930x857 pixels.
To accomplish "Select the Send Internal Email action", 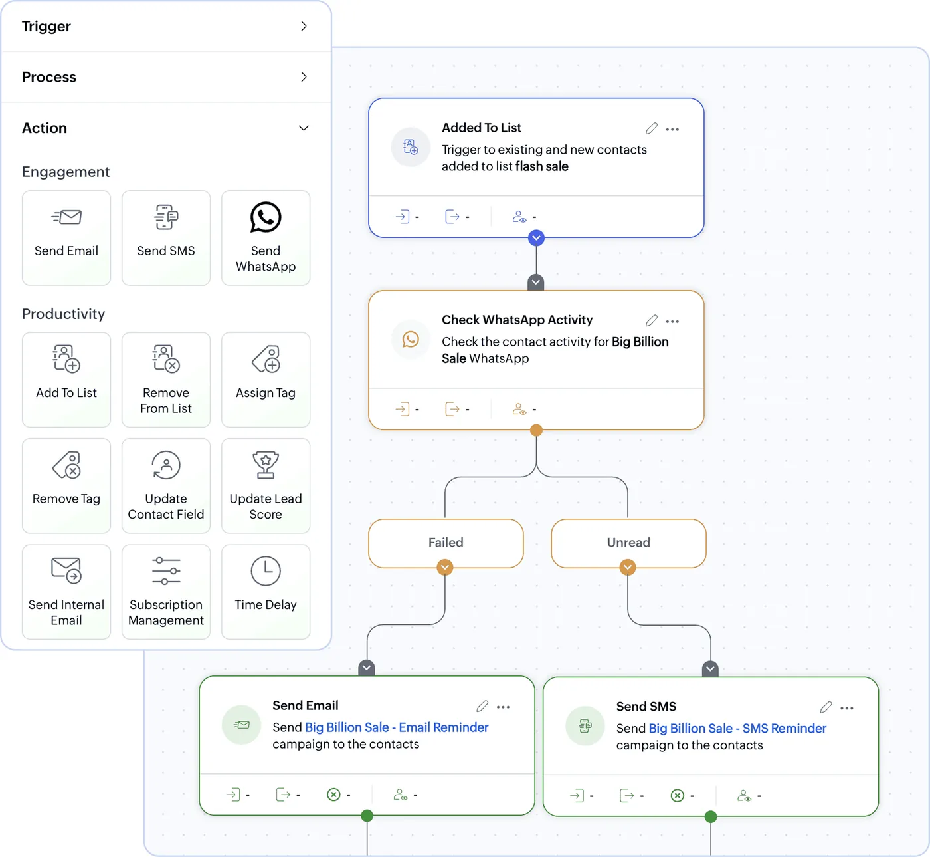I will pos(66,592).
